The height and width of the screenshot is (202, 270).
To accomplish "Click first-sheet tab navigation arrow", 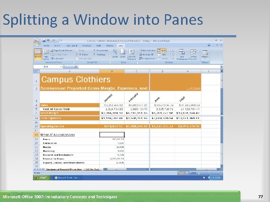I will coord(35,169).
